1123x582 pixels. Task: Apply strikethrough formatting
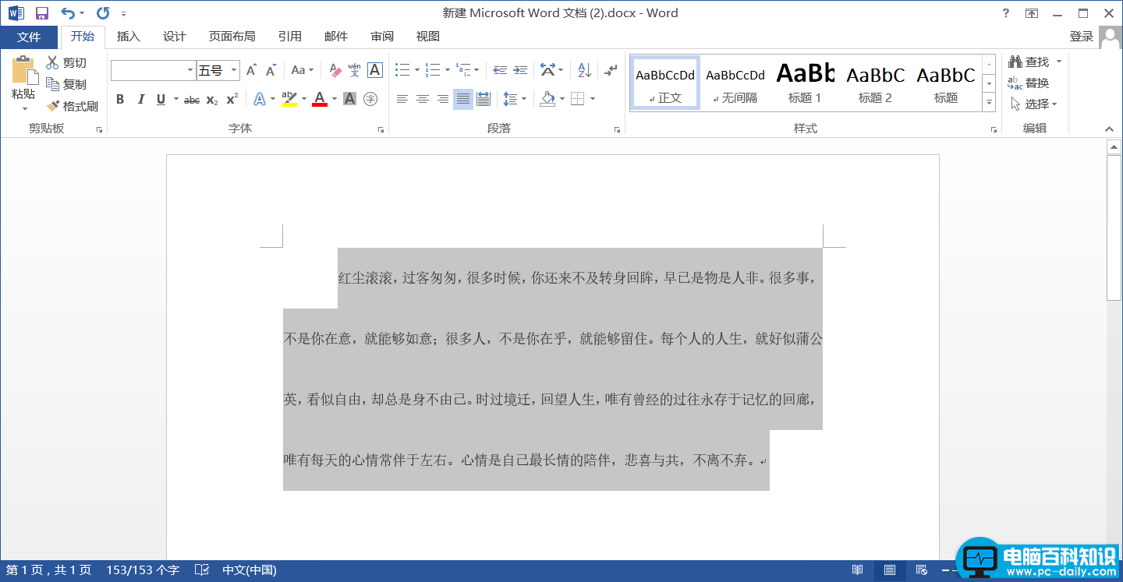(x=192, y=100)
